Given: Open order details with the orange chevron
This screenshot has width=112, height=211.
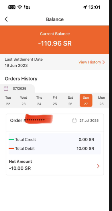Looking at the screenshot, I should (x=98, y=166).
